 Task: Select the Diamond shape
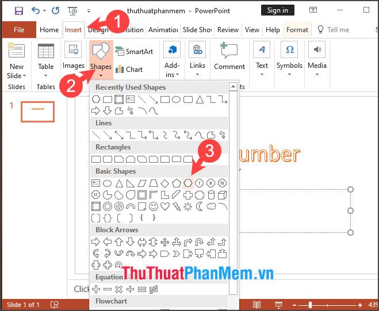165,183
